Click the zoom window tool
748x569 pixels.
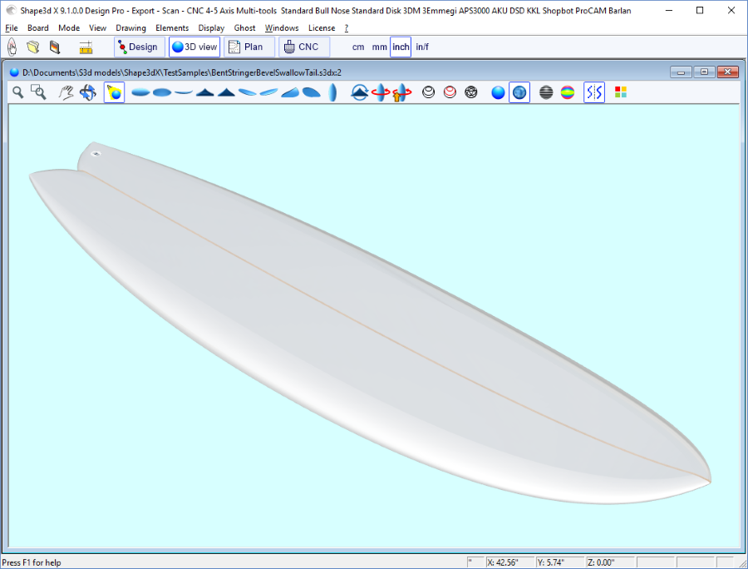[x=38, y=92]
